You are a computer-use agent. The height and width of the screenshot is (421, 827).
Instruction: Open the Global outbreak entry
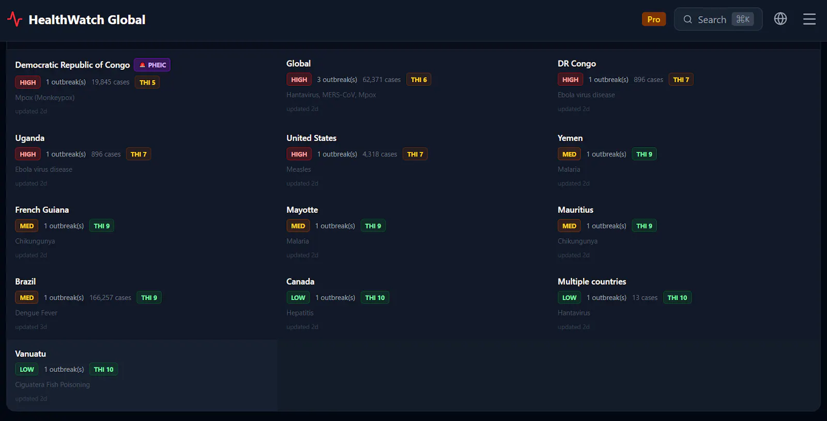point(299,63)
